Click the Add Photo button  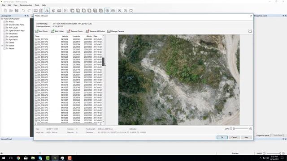click(41, 31)
